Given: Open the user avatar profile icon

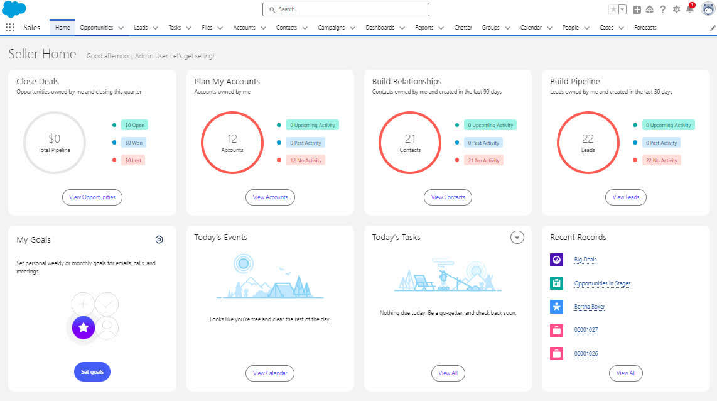Looking at the screenshot, I should (x=708, y=9).
